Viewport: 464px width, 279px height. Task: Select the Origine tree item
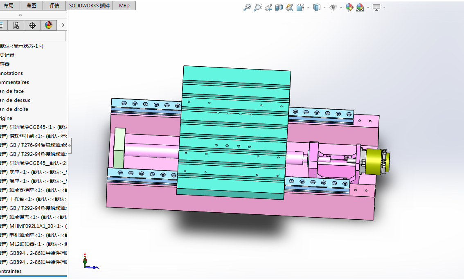pos(6,118)
